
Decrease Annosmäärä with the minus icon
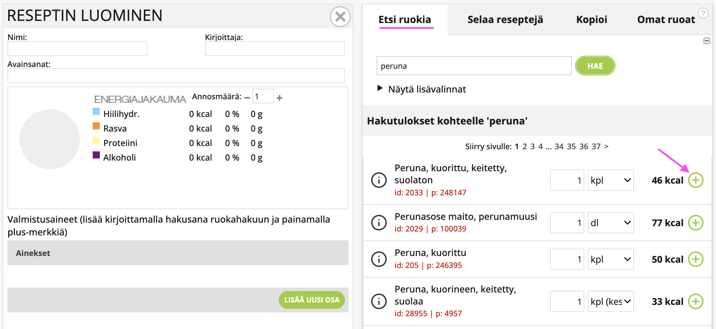[x=248, y=98]
